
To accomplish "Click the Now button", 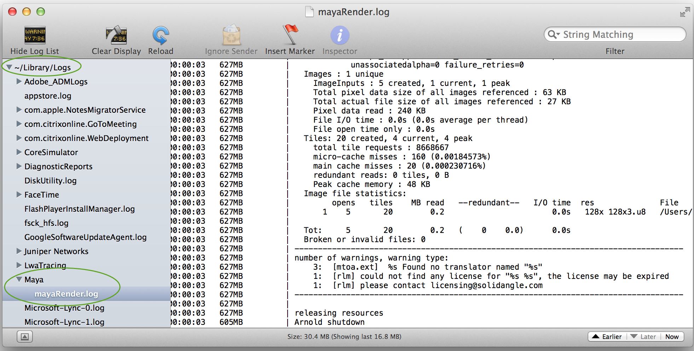I will pyautogui.click(x=672, y=337).
